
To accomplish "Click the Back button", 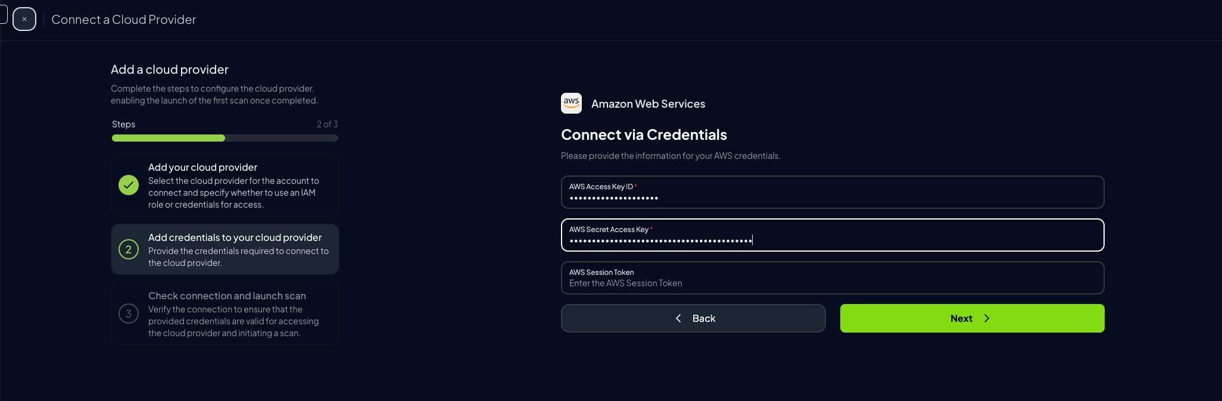I will click(x=693, y=318).
